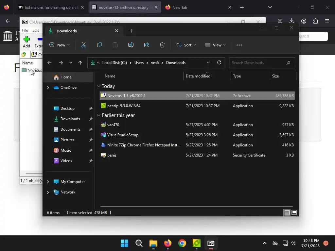Select peazip-9.3.0.WIN64 file
This screenshot has width=335, height=251.
197,106
